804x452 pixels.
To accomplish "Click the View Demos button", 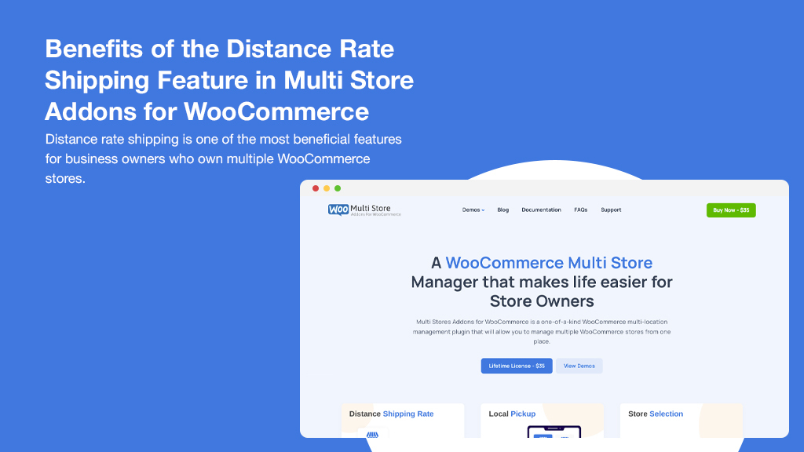I will click(579, 366).
